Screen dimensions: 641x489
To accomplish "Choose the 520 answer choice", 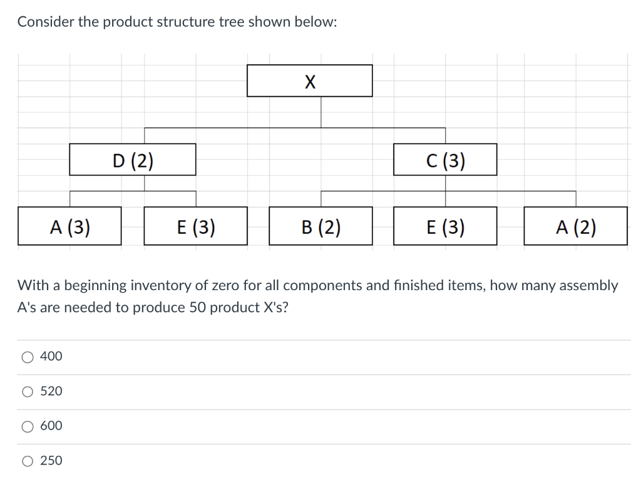I will coord(26,391).
